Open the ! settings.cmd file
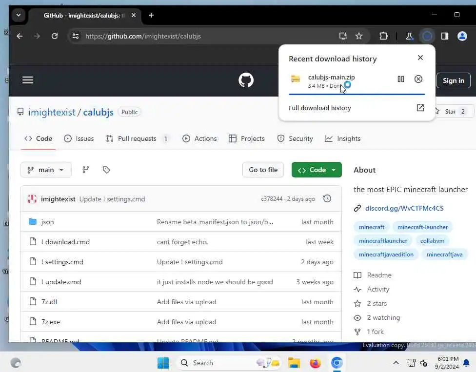 pos(62,262)
